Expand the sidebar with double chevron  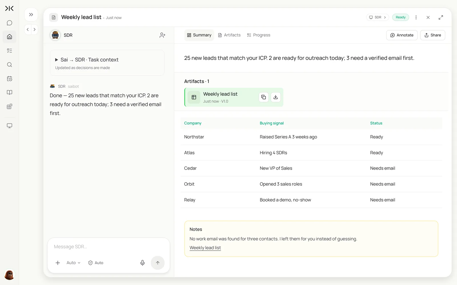click(x=31, y=15)
